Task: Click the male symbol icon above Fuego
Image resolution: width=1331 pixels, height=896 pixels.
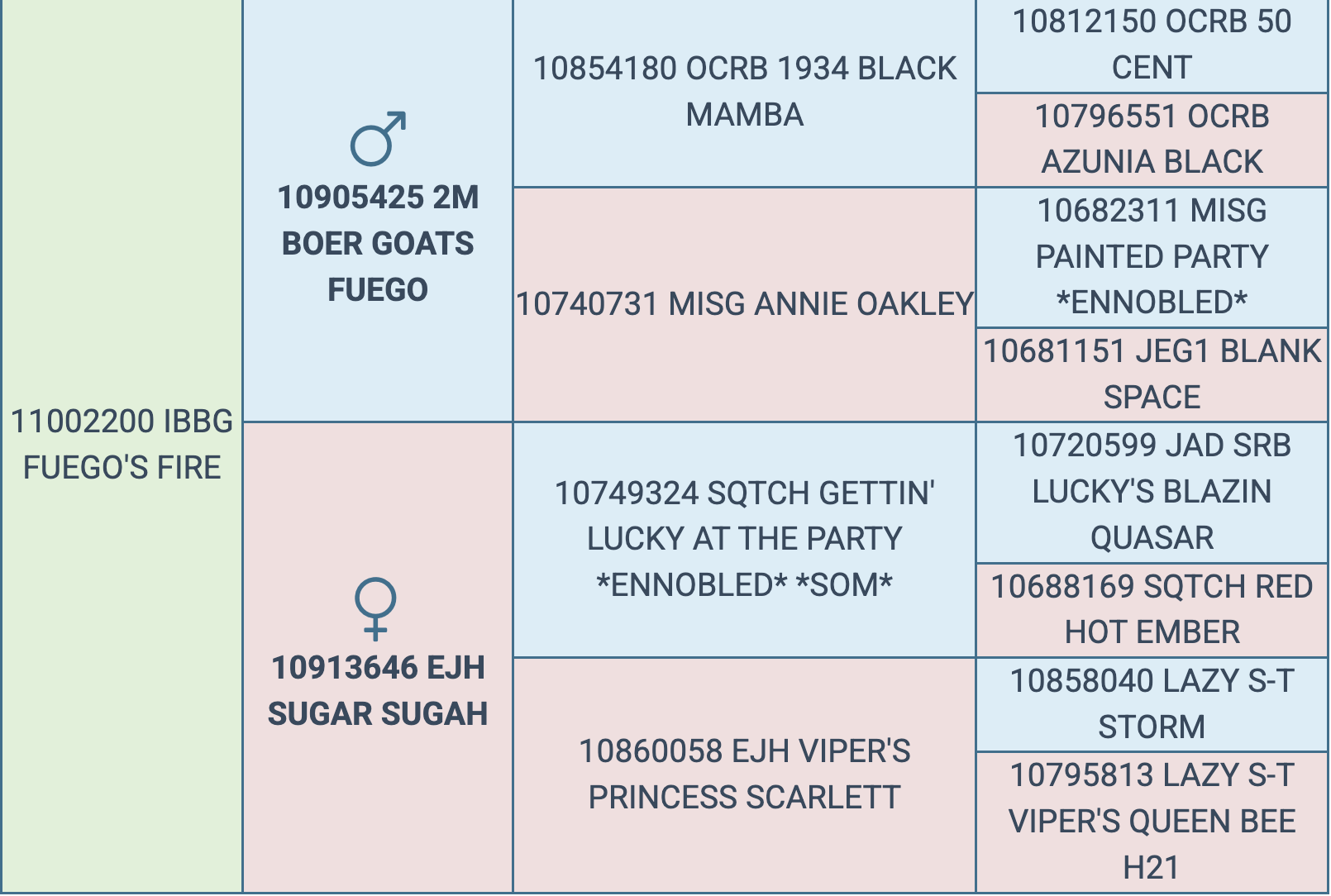Action: [378, 139]
